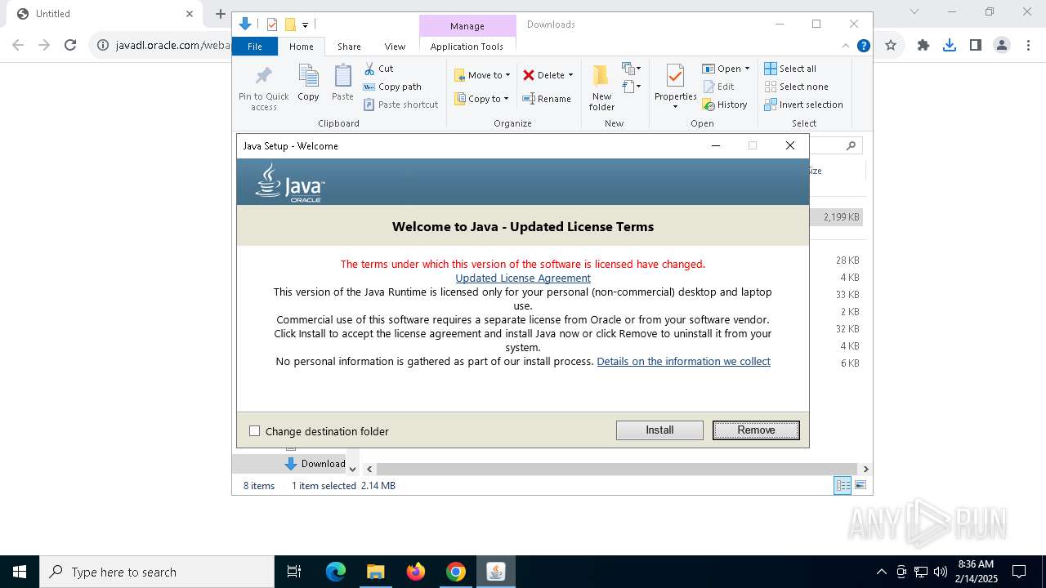Open the Customize Quick Access Toolbar dropdown
This screenshot has width=1046, height=588.
305,25
